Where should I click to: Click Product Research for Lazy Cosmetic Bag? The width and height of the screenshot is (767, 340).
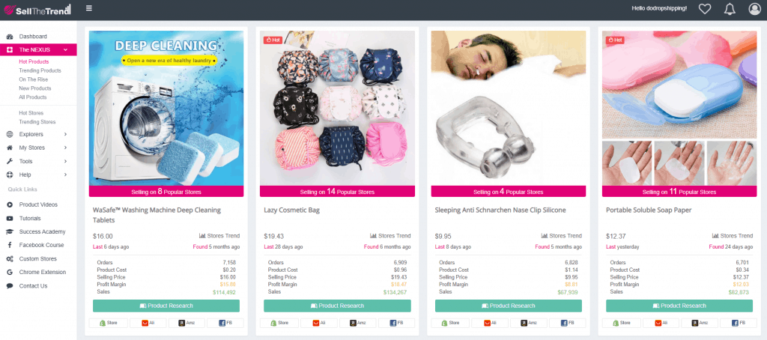click(x=337, y=306)
